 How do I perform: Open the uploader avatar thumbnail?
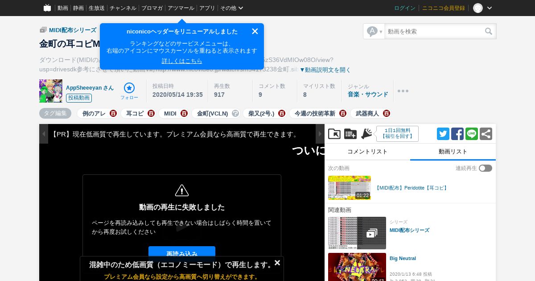pyautogui.click(x=51, y=91)
